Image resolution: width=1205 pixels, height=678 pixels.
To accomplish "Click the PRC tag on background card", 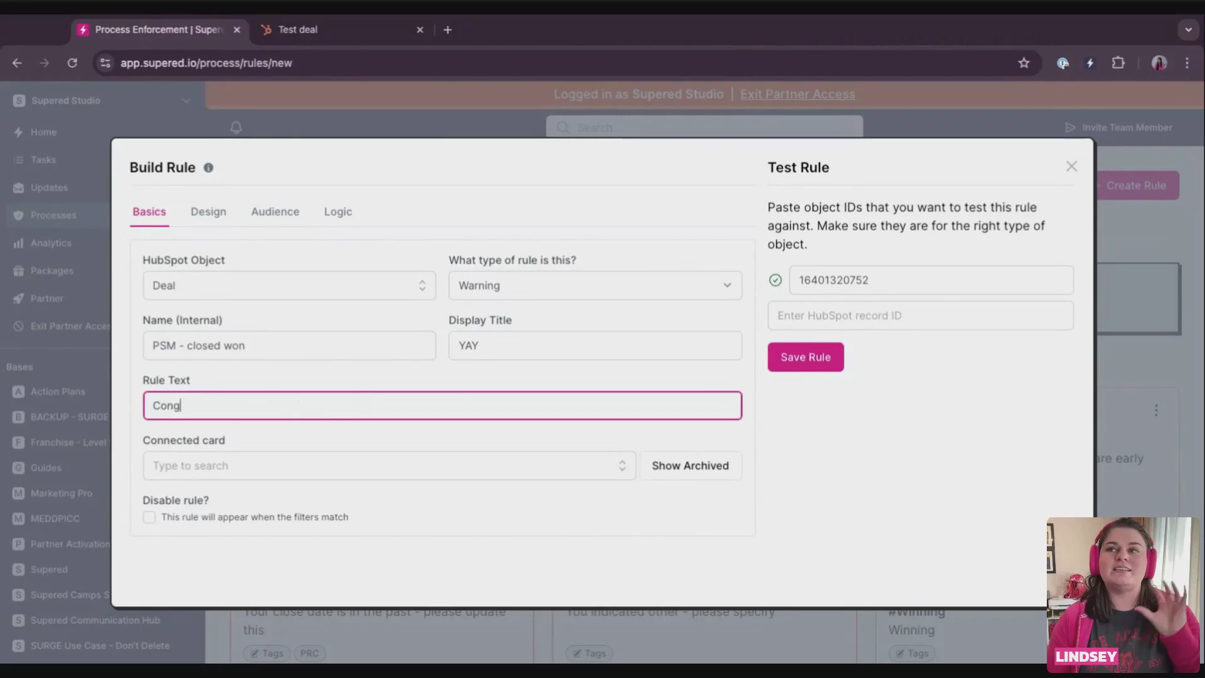I will (x=309, y=654).
